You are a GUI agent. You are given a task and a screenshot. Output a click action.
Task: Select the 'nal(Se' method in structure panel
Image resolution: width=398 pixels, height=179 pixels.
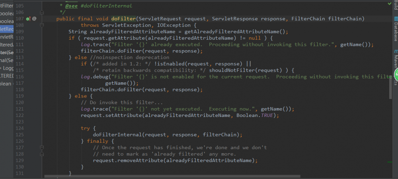7,60
